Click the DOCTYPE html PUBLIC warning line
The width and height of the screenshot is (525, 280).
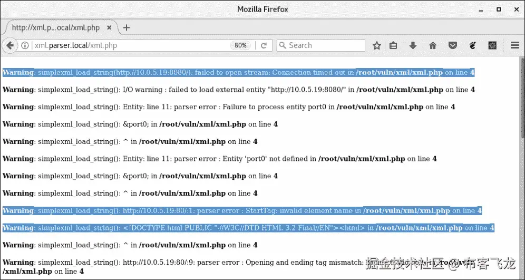point(248,228)
